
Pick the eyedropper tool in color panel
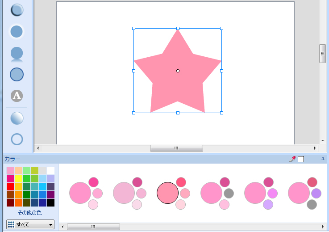click(x=292, y=159)
